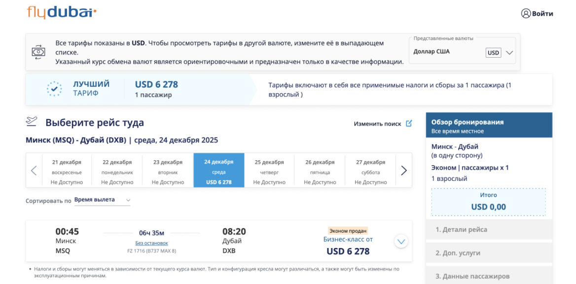
Task: Expand the 00:45 Minsk flight details chevron
Action: 401,241
